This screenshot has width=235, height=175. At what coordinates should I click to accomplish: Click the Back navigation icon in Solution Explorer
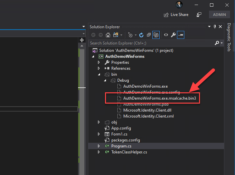(x=93, y=35)
